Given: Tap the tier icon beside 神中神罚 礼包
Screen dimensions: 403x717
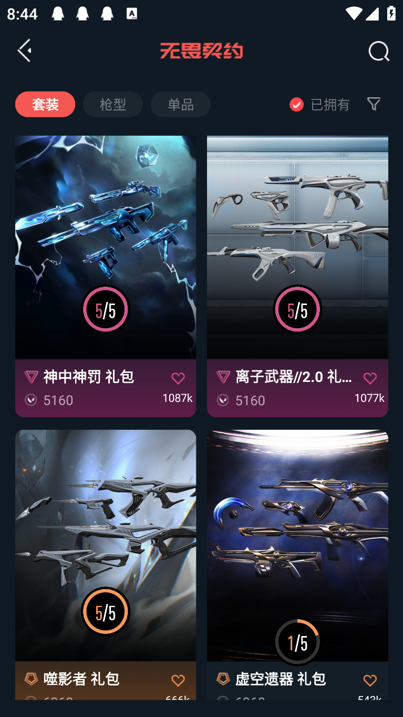Looking at the screenshot, I should 31,377.
